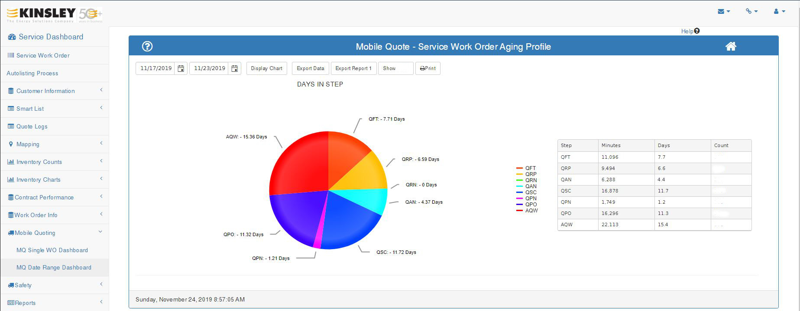Image resolution: width=800 pixels, height=311 pixels.
Task: Click the Display Chart button
Action: (266, 68)
